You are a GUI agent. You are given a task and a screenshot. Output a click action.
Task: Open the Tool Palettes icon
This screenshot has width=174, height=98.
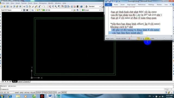[69, 7]
